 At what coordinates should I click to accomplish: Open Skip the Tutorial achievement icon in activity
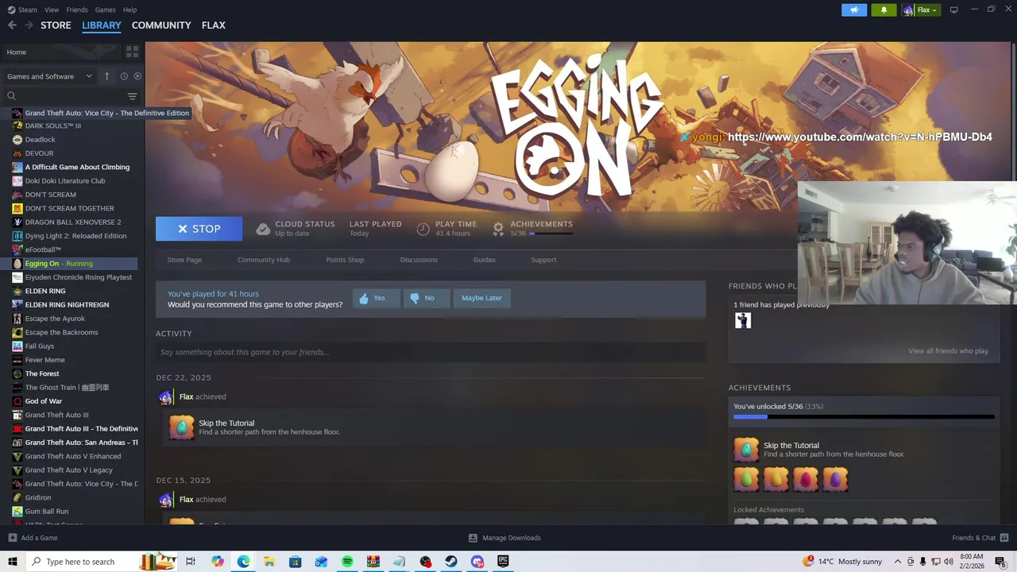pos(181,427)
